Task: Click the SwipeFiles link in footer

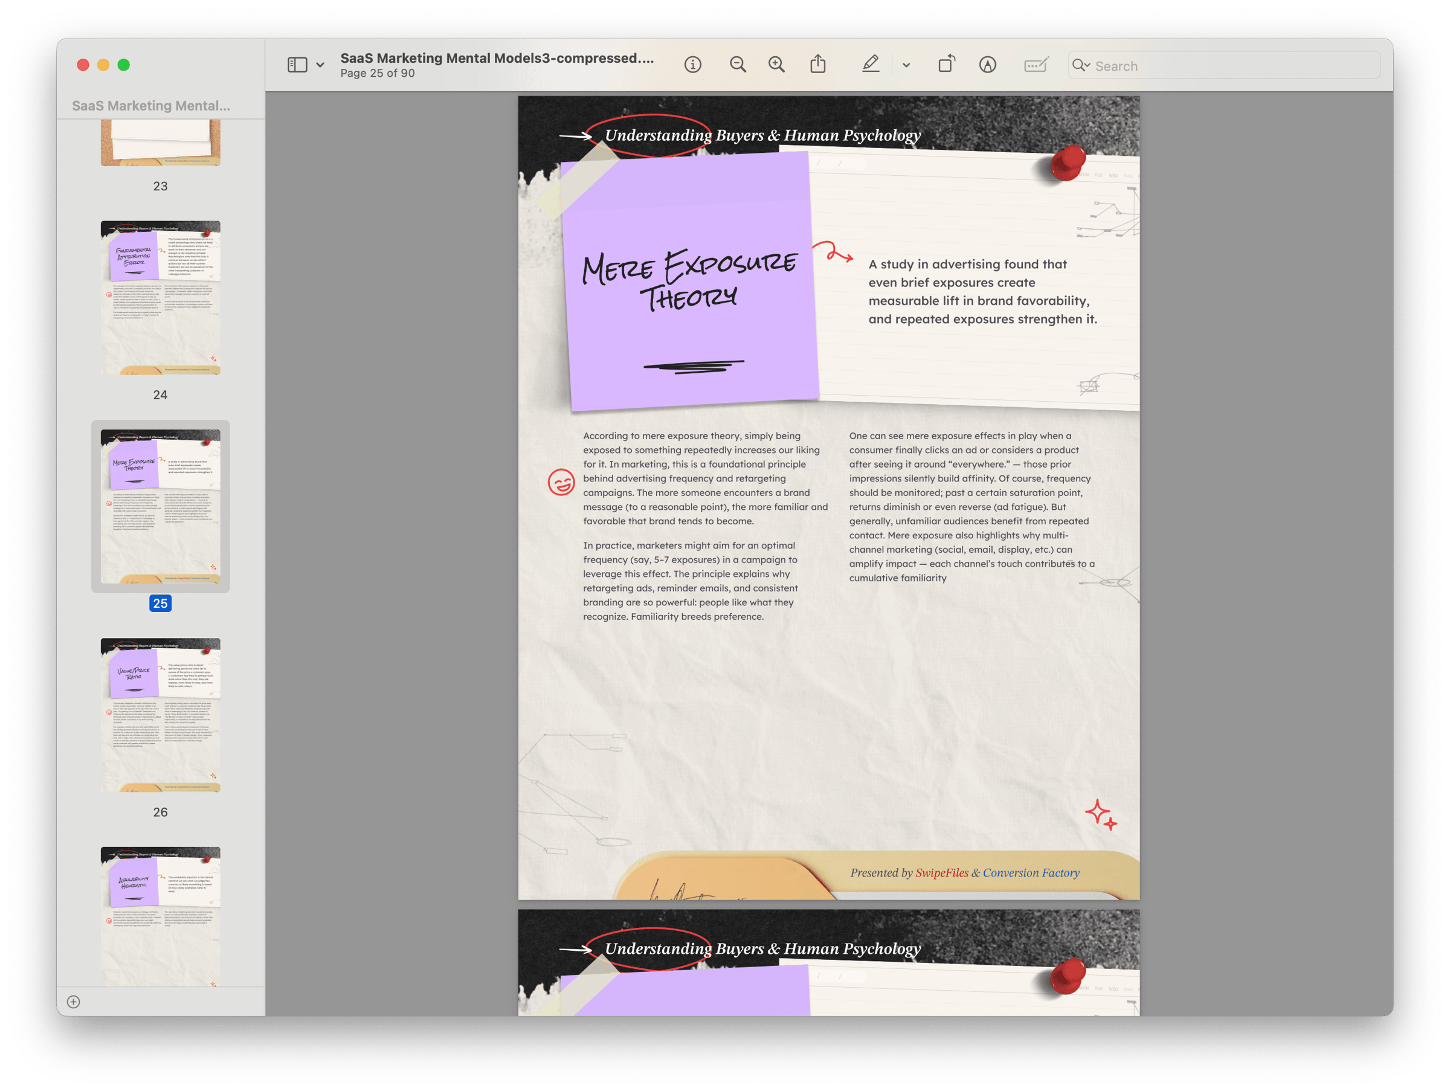Action: 941,872
